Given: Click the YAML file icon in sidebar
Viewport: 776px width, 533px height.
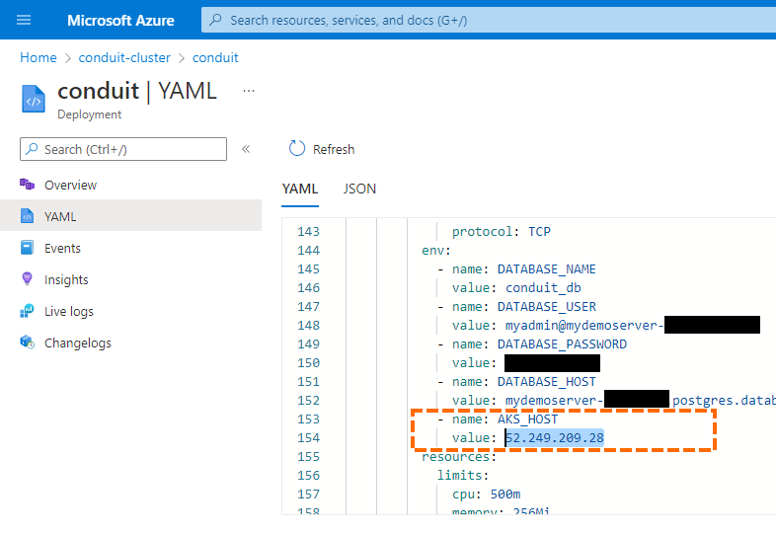Looking at the screenshot, I should tap(27, 216).
